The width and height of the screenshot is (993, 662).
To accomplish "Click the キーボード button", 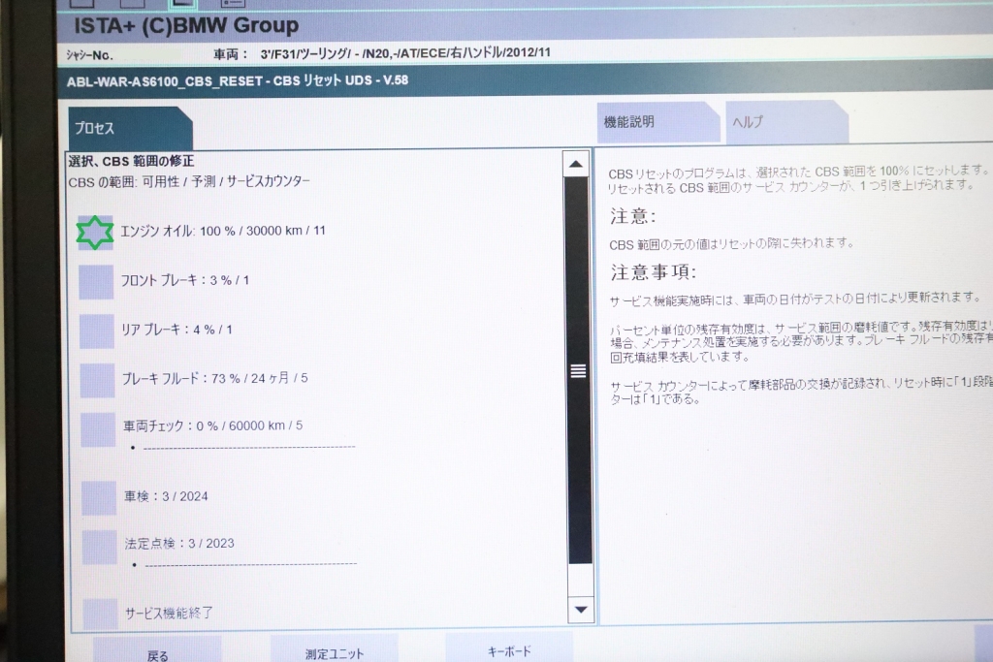I will [x=509, y=648].
